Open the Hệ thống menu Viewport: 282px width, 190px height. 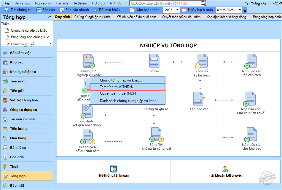pyautogui.click(x=80, y=4)
